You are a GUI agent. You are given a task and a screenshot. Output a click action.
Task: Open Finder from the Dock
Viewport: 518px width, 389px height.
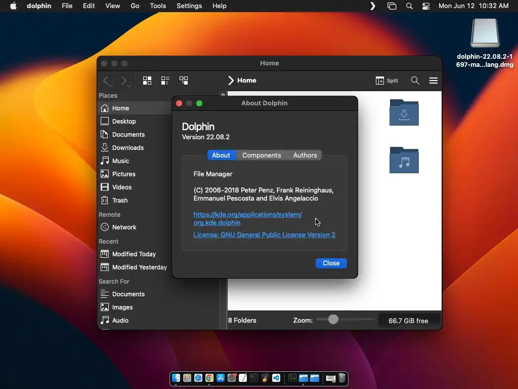tap(176, 378)
